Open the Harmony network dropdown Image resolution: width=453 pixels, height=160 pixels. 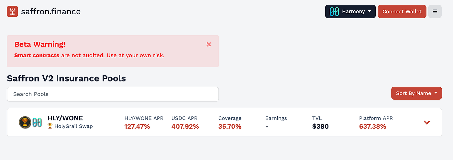[x=350, y=12]
